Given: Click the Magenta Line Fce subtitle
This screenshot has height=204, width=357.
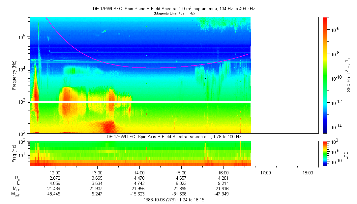Looking at the screenshot, I should tap(174, 13).
